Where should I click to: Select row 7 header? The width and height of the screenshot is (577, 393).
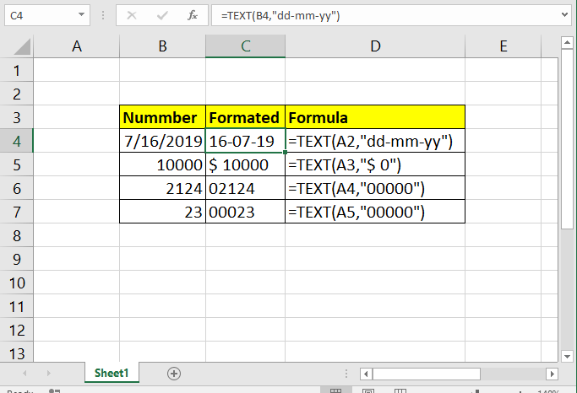[17, 212]
